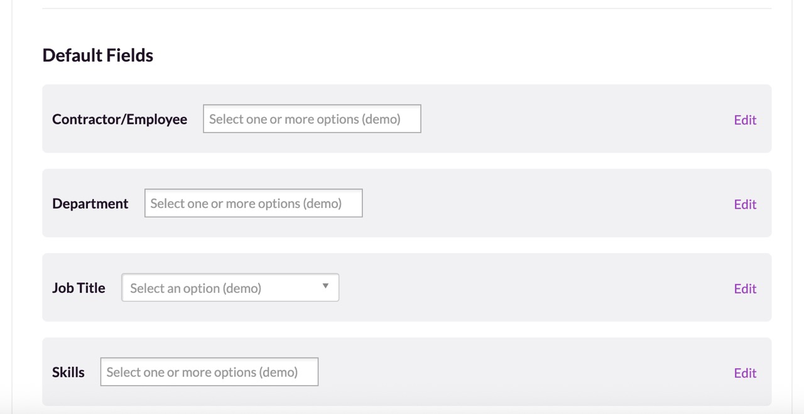
Task: Click the 'Select an option (demo)' placeholder
Action: (195, 288)
